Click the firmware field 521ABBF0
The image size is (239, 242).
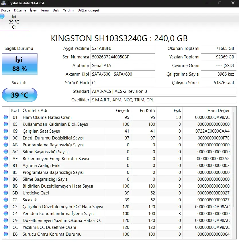(x=123, y=48)
